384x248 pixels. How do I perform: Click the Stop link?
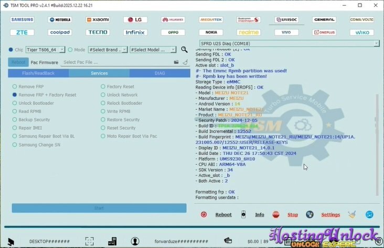click(x=293, y=215)
